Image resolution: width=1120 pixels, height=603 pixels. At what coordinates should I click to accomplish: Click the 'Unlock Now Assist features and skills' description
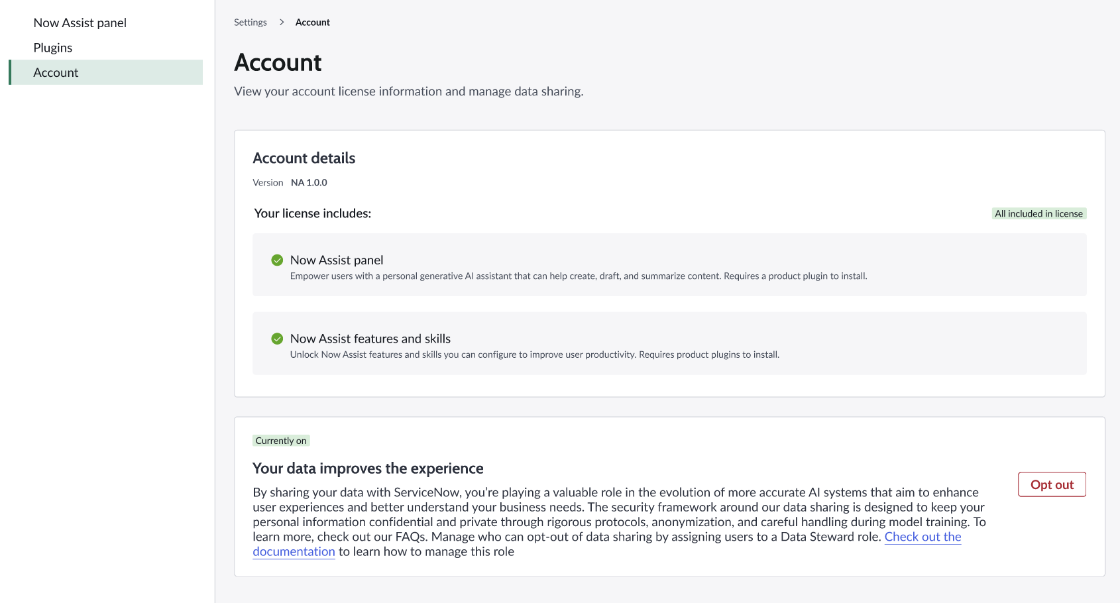[x=535, y=355]
